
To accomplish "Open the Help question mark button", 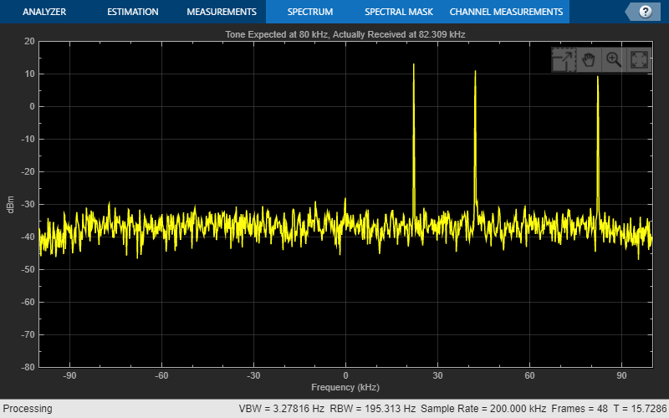I will [645, 12].
